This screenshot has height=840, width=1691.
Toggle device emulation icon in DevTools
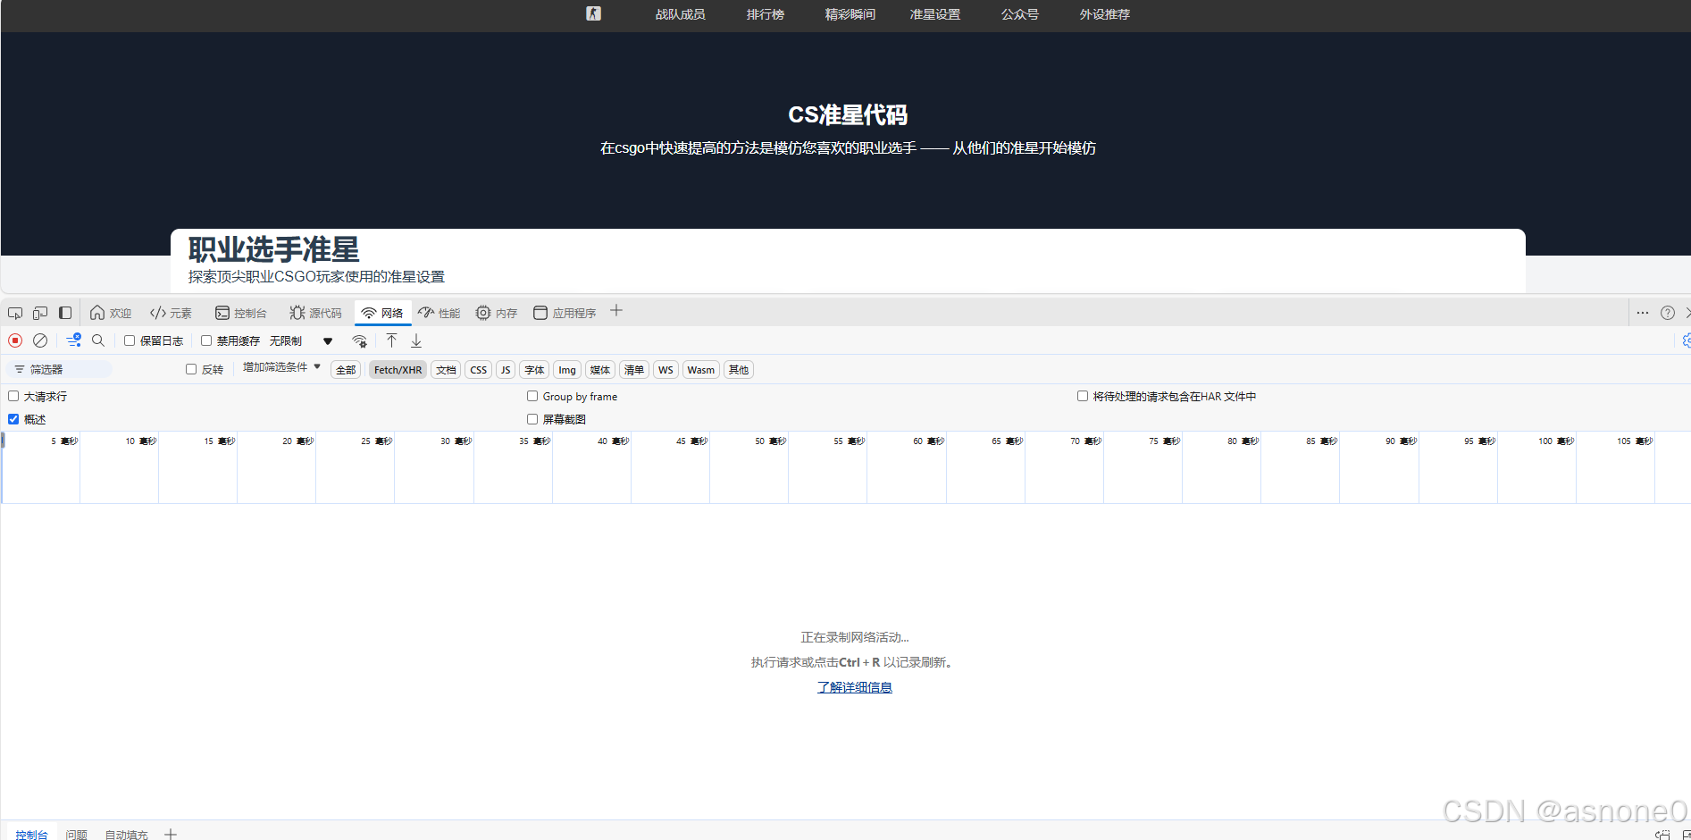click(x=40, y=313)
